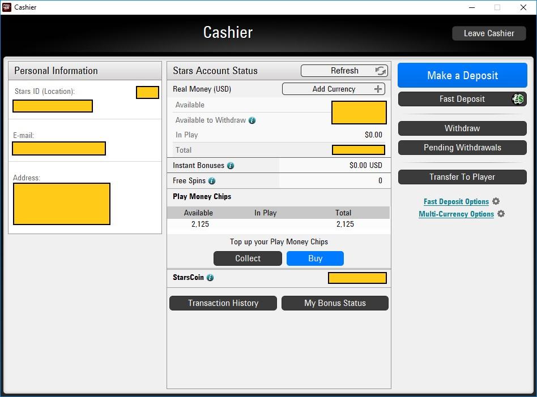Screen dimensions: 537x397
Task: Click the Top up your Play Money Chips text
Action: [x=279, y=241]
